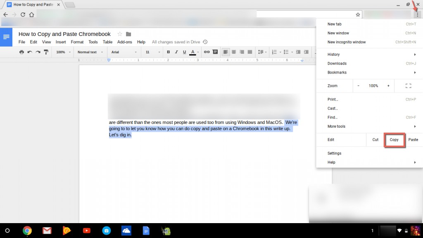Viewport: 423px width, 238px height.
Task: Open the Tools menu
Action: pos(93,42)
